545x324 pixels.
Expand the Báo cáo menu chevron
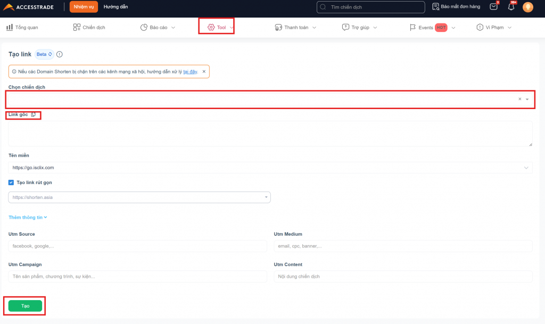[173, 28]
